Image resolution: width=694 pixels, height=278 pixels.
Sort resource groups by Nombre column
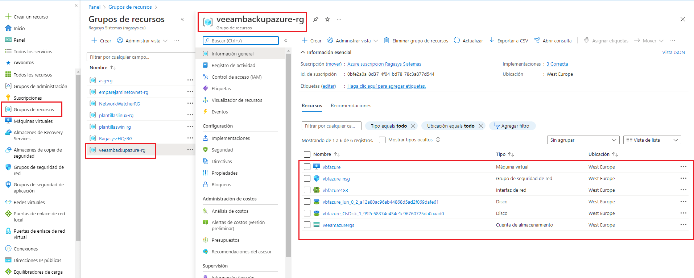(103, 67)
